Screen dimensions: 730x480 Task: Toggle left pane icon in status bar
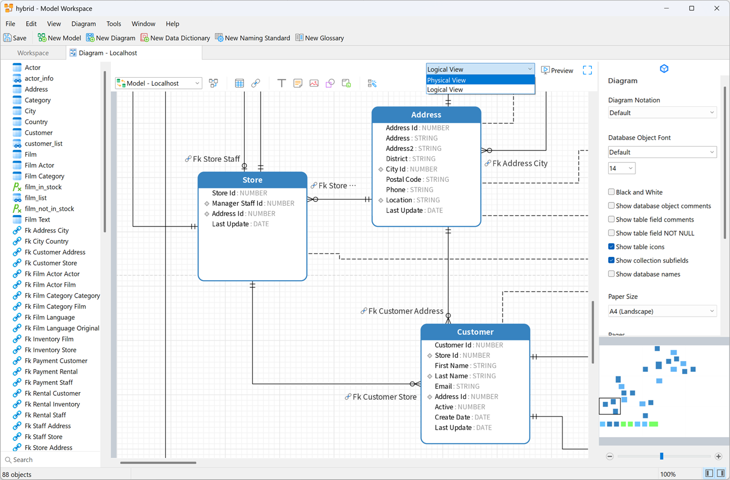[709, 473]
